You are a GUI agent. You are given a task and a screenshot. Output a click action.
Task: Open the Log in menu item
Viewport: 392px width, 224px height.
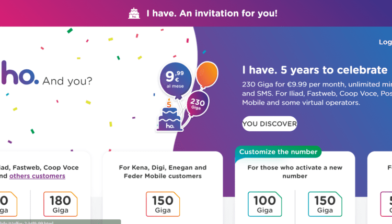coord(385,42)
